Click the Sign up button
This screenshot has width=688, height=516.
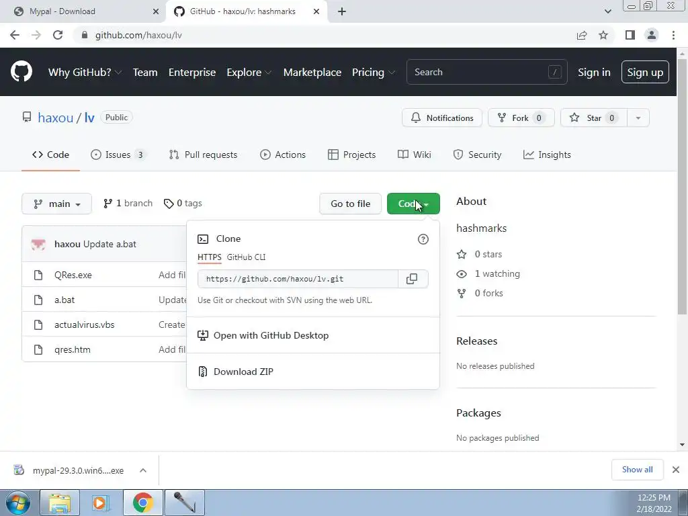tap(645, 72)
